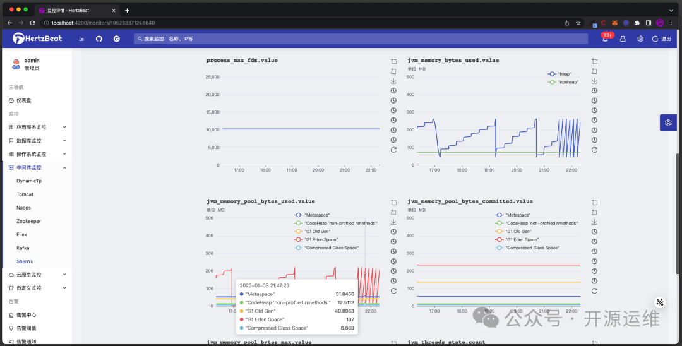Screen dimensions: 682x346
Task: Focus the 搜索监控 search input field
Action: coord(360,39)
